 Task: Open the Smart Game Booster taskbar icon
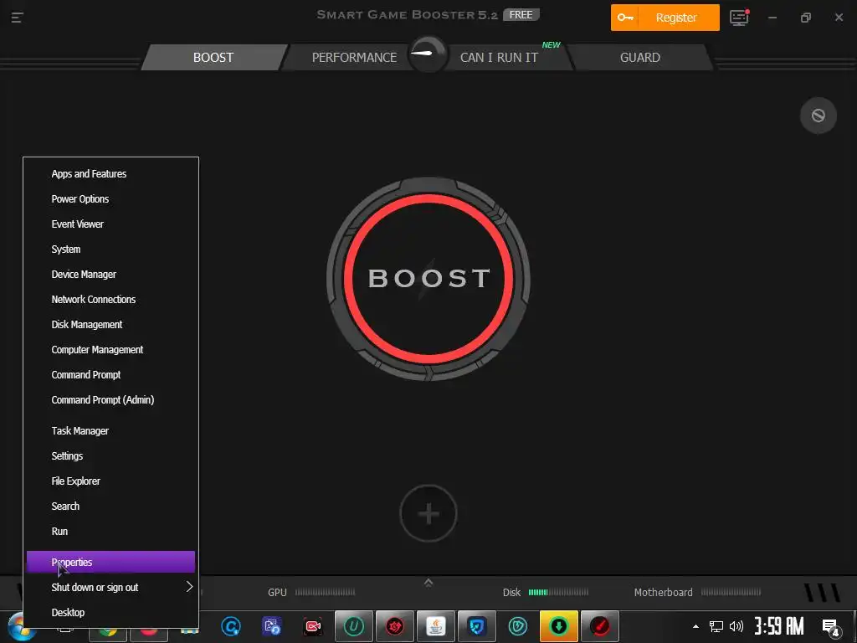point(599,626)
